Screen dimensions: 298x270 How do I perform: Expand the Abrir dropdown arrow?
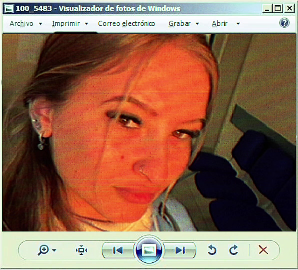pyautogui.click(x=238, y=24)
